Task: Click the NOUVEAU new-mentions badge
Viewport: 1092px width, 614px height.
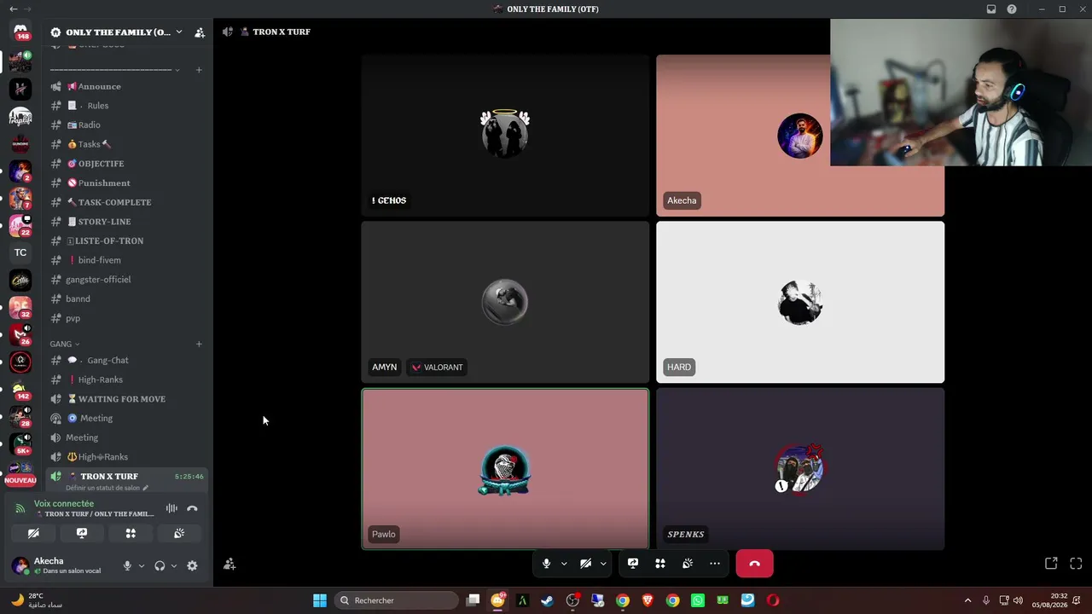Action: pyautogui.click(x=20, y=480)
